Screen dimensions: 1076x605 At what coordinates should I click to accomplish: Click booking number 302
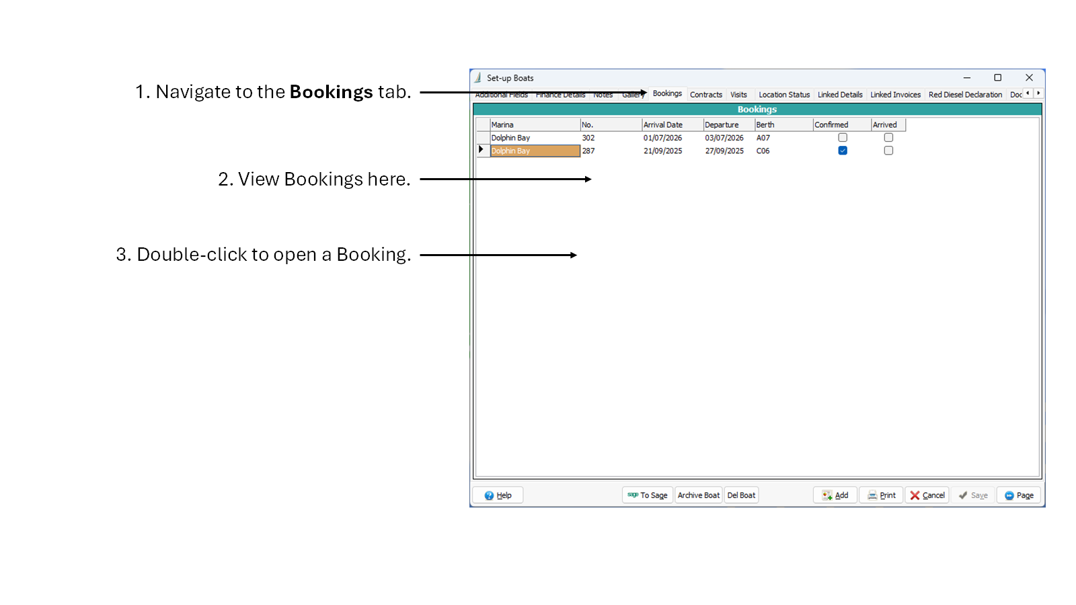[588, 138]
